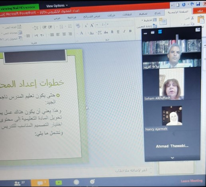Image resolution: width=206 pixels, height=187 pixels.
Task: Open the عرض الشرائح (Slide Show) tab
Action: pyautogui.click(x=92, y=17)
